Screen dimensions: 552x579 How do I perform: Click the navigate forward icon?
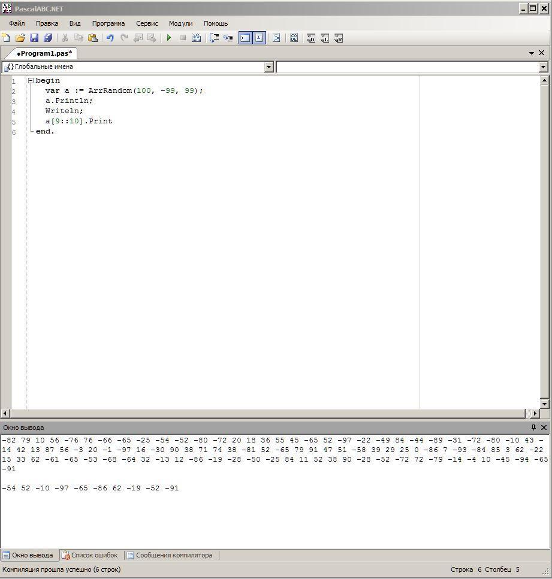coord(152,38)
